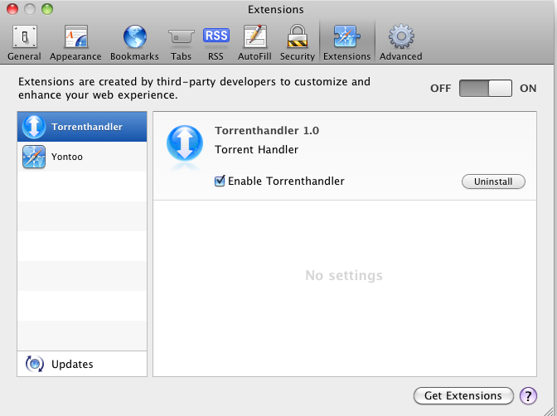Select Torrenthandler in the extensions list
The width and height of the screenshot is (557, 416).
pos(82,128)
